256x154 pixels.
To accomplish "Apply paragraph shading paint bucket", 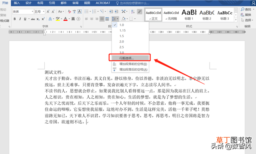I will [124, 19].
